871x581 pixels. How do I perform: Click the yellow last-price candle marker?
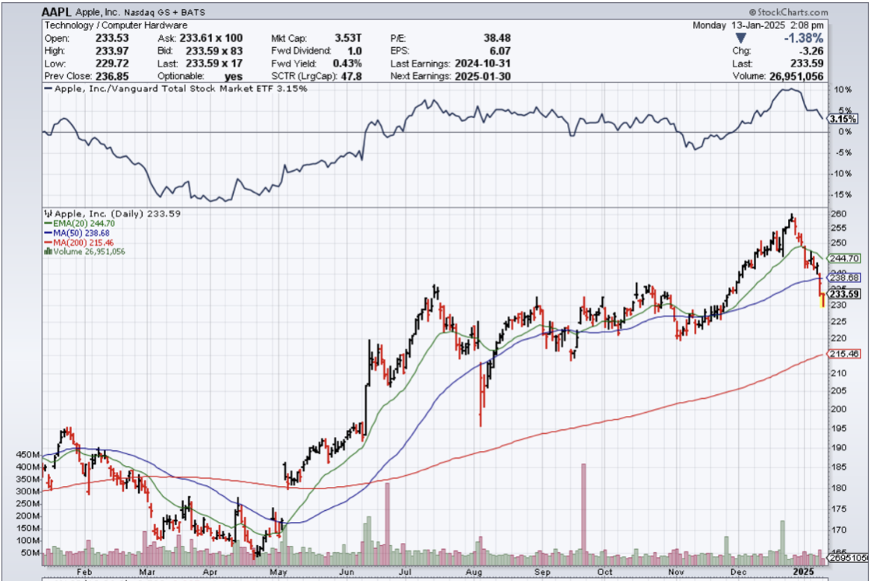[x=823, y=300]
